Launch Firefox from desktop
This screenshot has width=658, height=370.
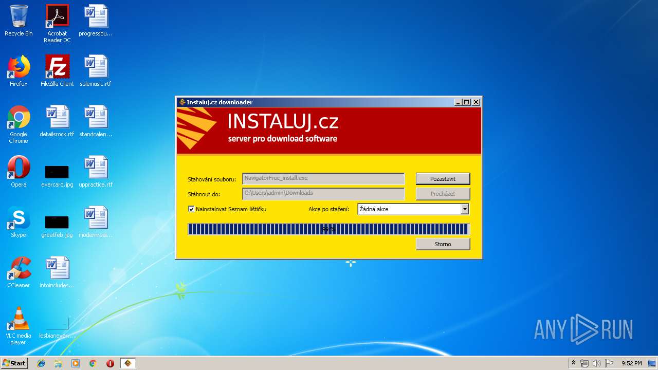coord(19,71)
